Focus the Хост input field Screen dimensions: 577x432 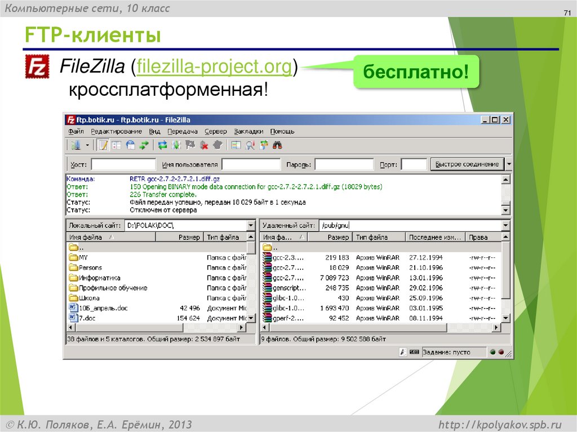coord(123,164)
